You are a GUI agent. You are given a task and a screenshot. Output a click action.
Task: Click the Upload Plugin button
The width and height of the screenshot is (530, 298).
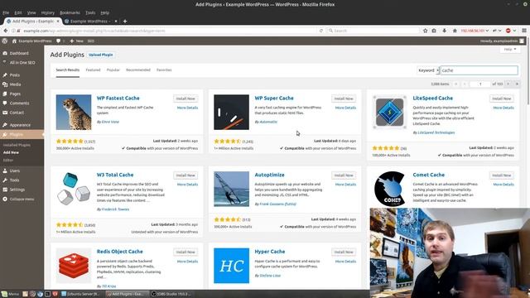pyautogui.click(x=101, y=55)
